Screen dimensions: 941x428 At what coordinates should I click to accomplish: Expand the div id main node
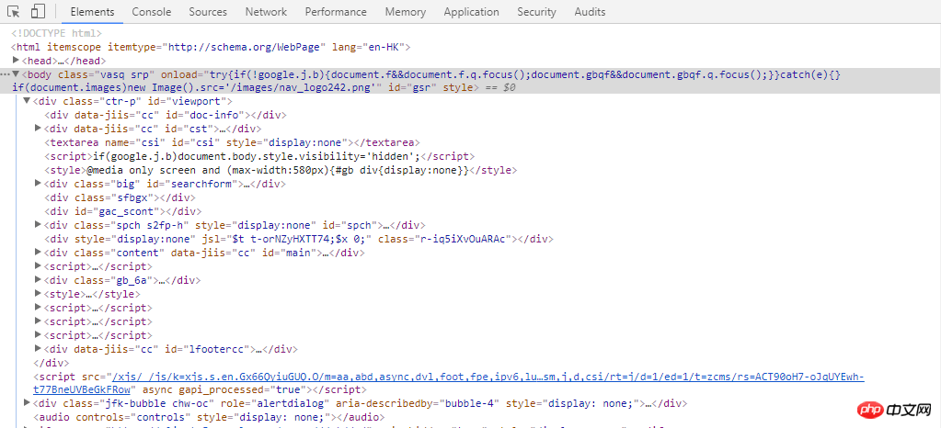point(39,252)
